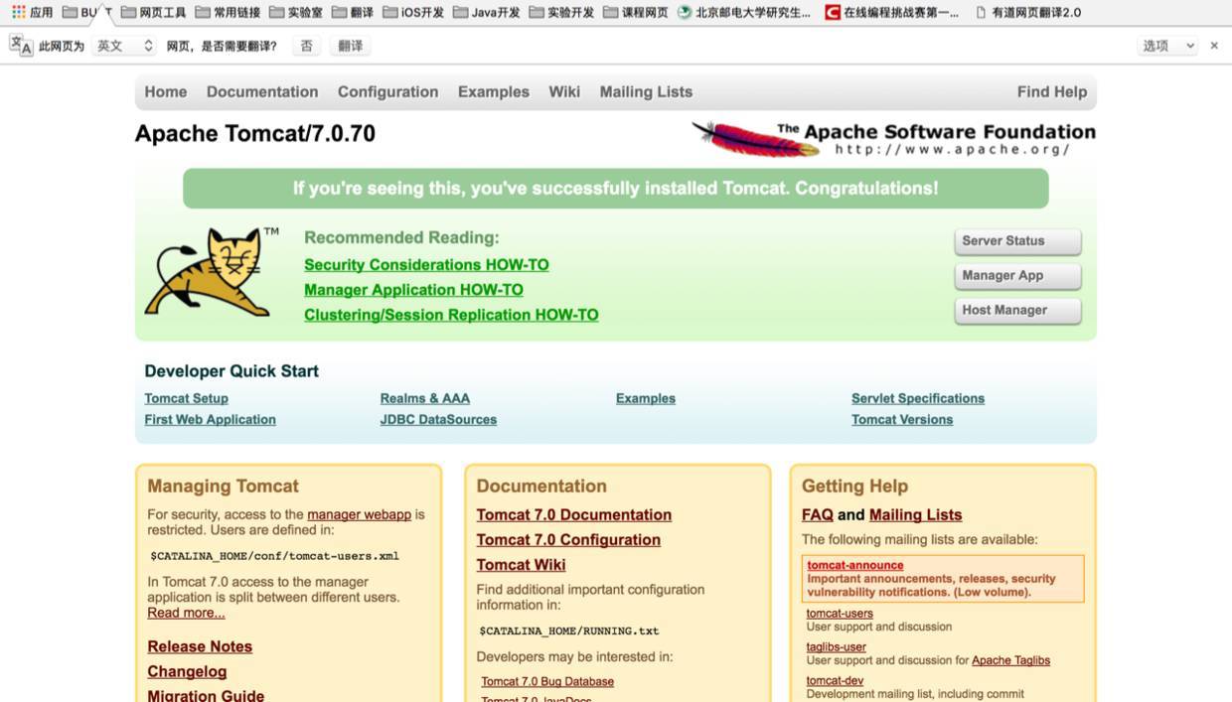Open Find Help in the navigation bar
The image size is (1232, 702).
[x=1052, y=91]
